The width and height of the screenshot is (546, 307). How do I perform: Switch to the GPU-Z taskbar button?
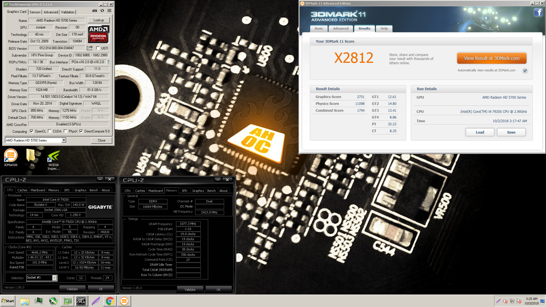point(67,301)
